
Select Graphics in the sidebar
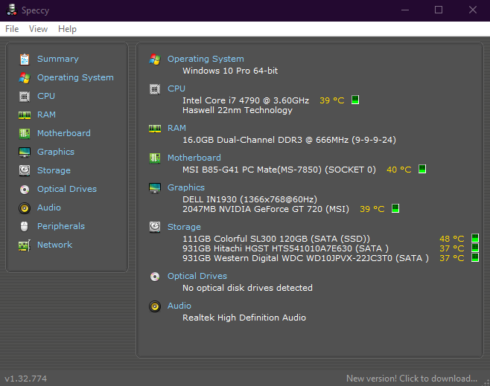point(56,152)
